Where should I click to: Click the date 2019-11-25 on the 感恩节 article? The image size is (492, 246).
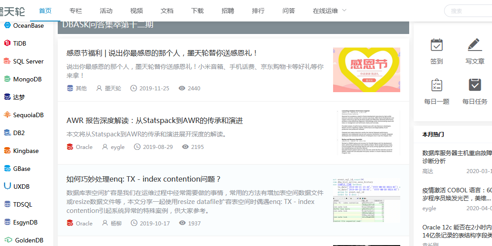coord(154,89)
